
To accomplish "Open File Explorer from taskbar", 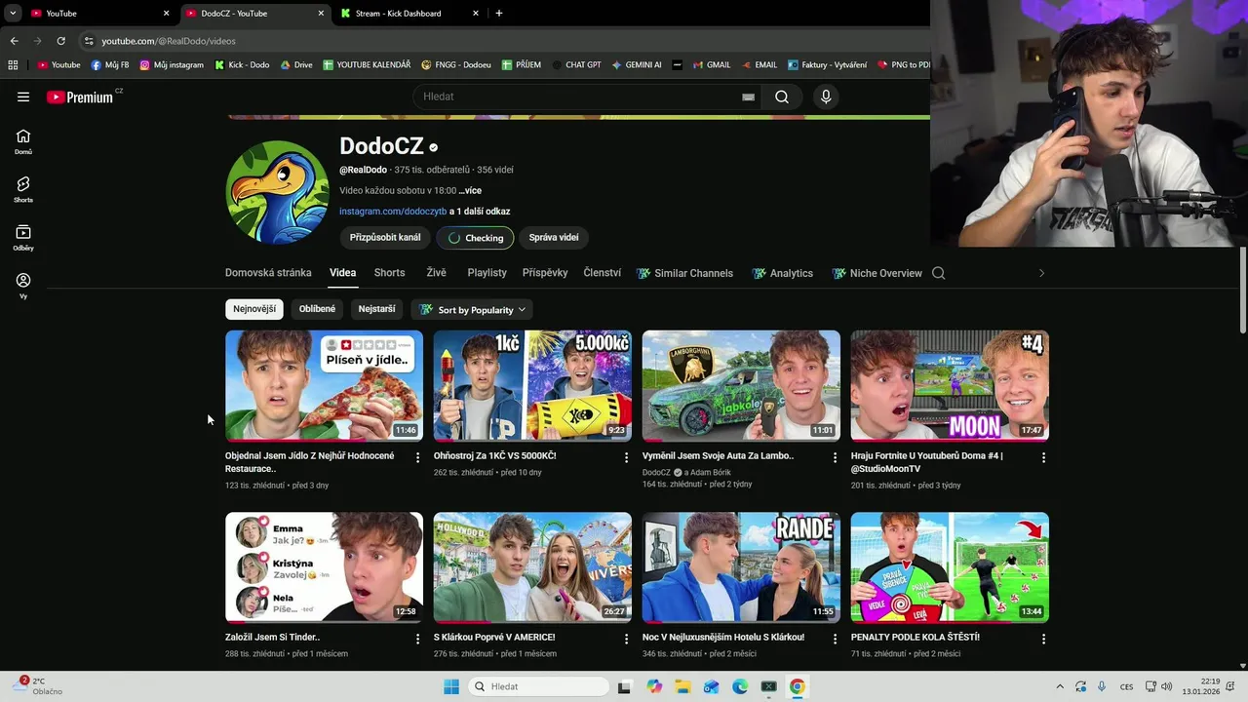I will point(682,686).
